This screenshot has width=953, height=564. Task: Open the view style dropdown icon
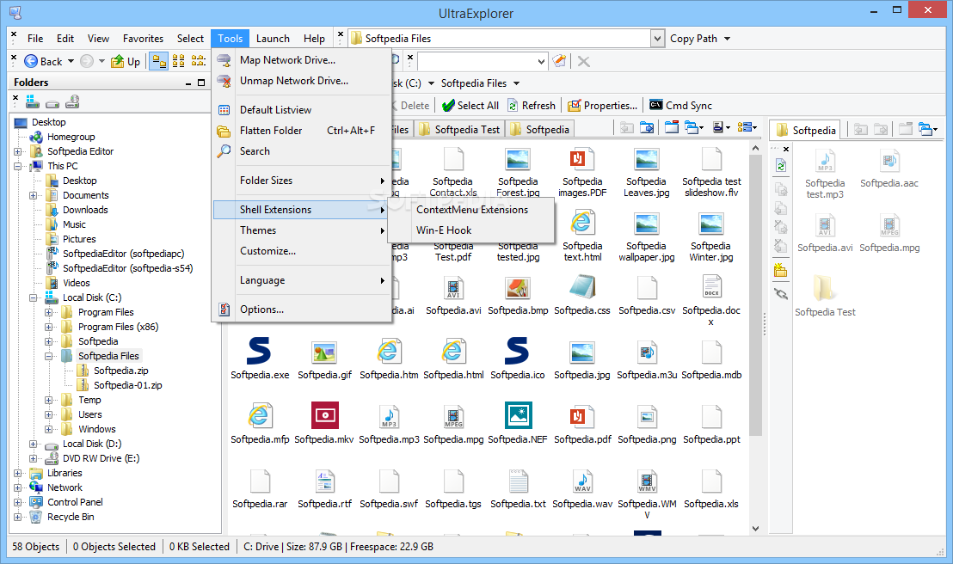(747, 127)
